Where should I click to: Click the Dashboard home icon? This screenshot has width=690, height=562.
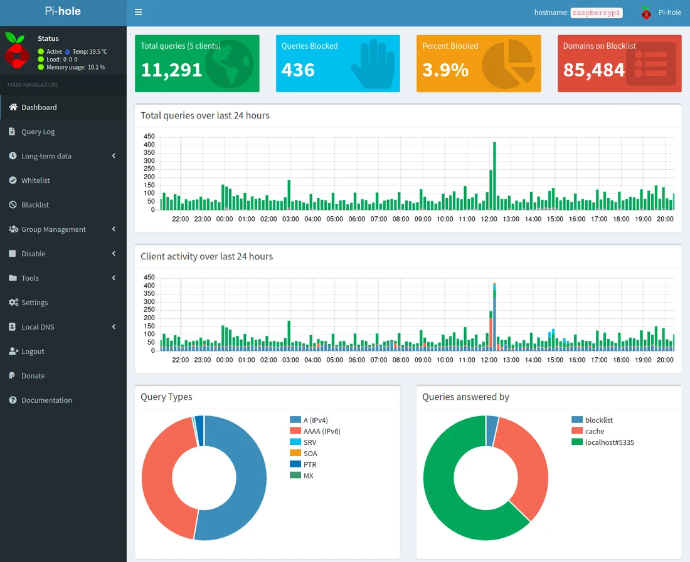tap(13, 107)
